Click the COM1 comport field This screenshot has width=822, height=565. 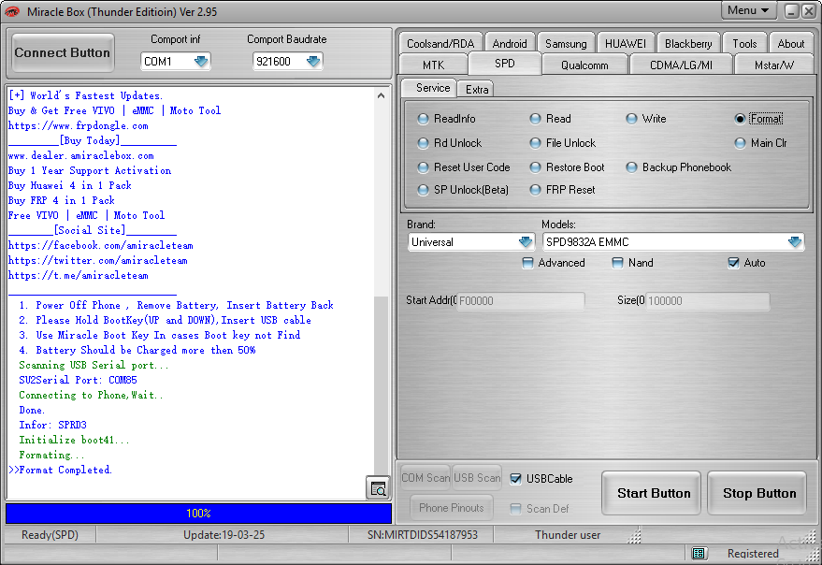tap(176, 62)
